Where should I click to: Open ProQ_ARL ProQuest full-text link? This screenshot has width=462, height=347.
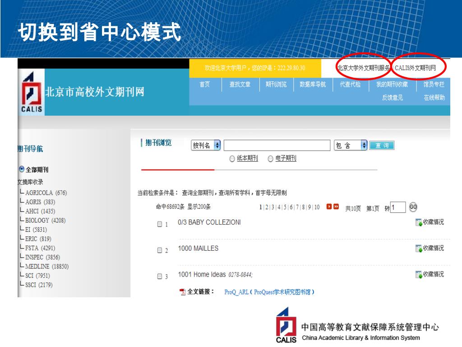pyautogui.click(x=269, y=292)
